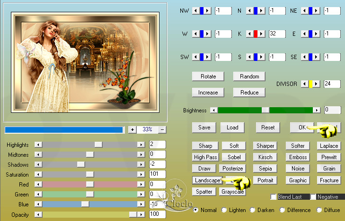This screenshot has height=221, width=345.
Task: Enable the Blend Last checkbox
Action: 274,196
